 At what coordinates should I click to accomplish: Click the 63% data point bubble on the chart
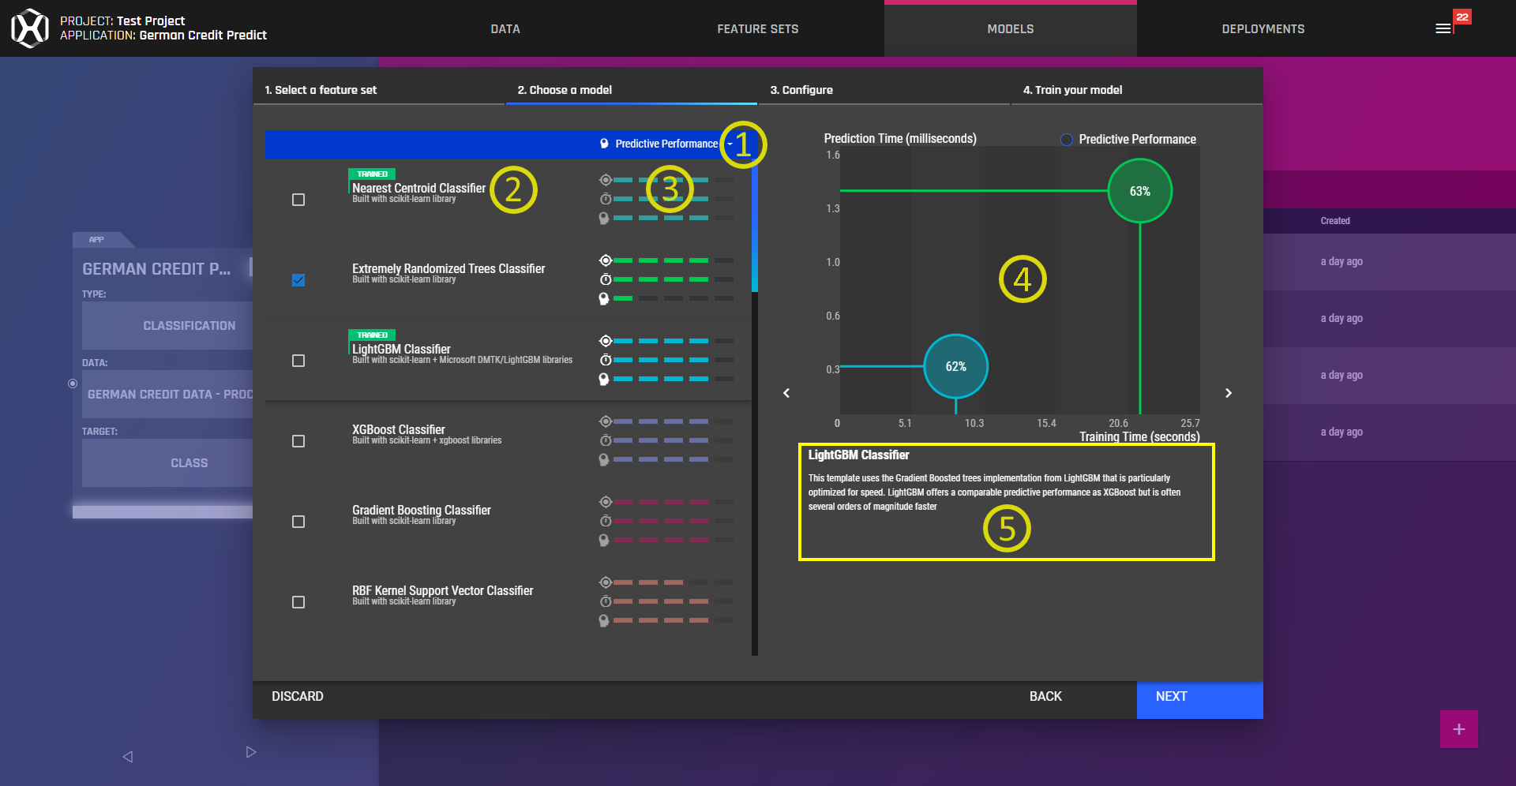(x=1139, y=190)
